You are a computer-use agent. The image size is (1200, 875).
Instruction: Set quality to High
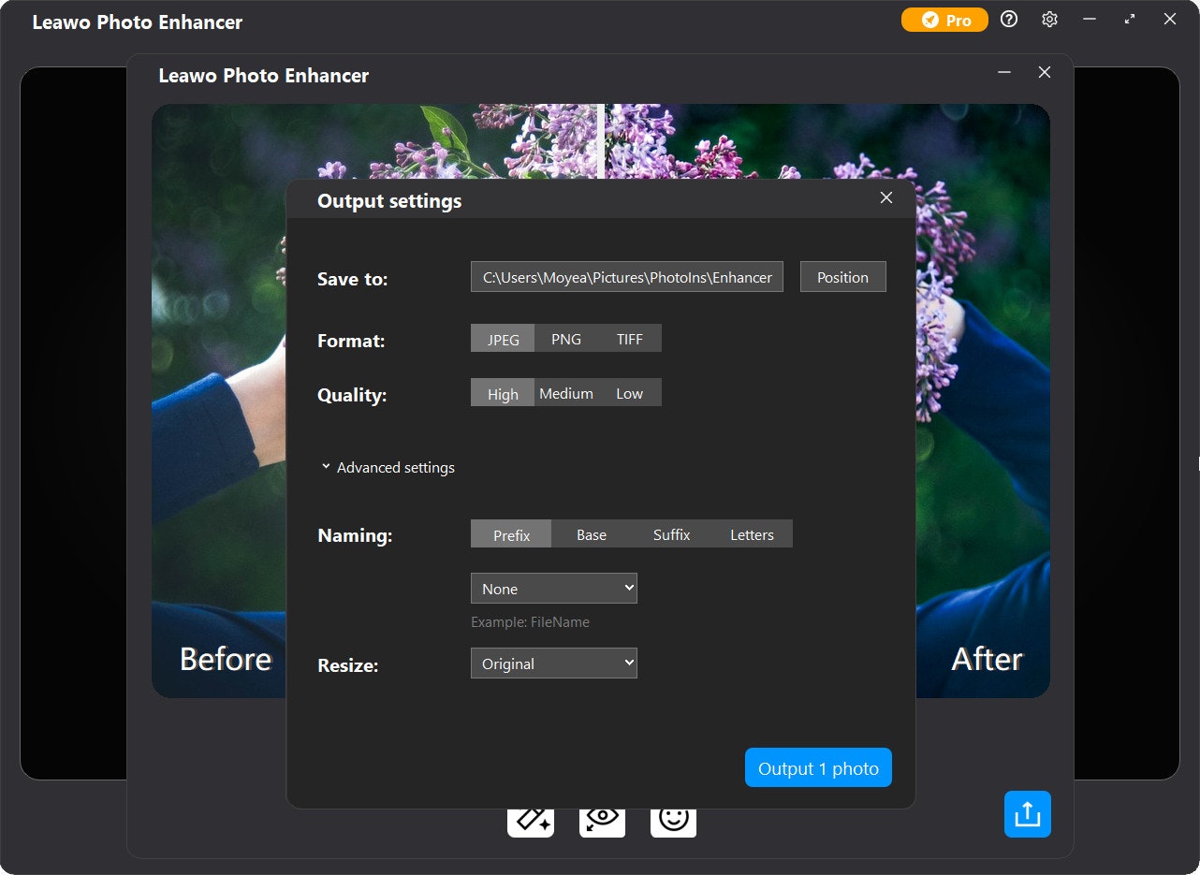[x=503, y=393]
